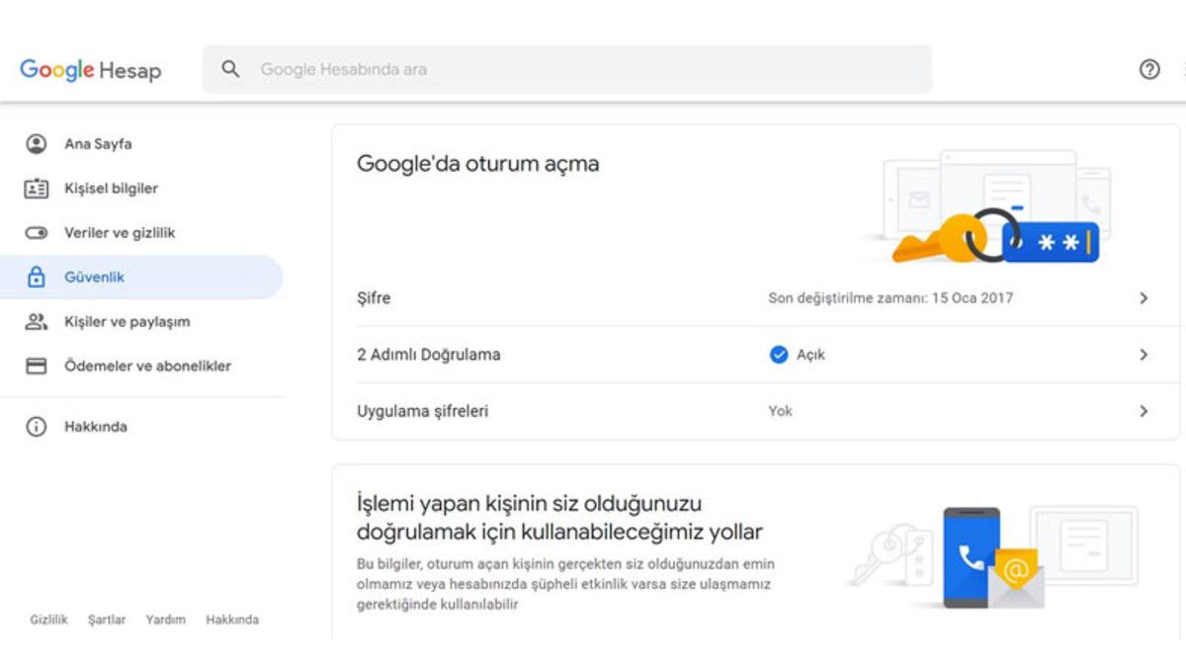Expand the Uygulama şifreleri chevron
The width and height of the screenshot is (1186, 667).
[x=1144, y=411]
